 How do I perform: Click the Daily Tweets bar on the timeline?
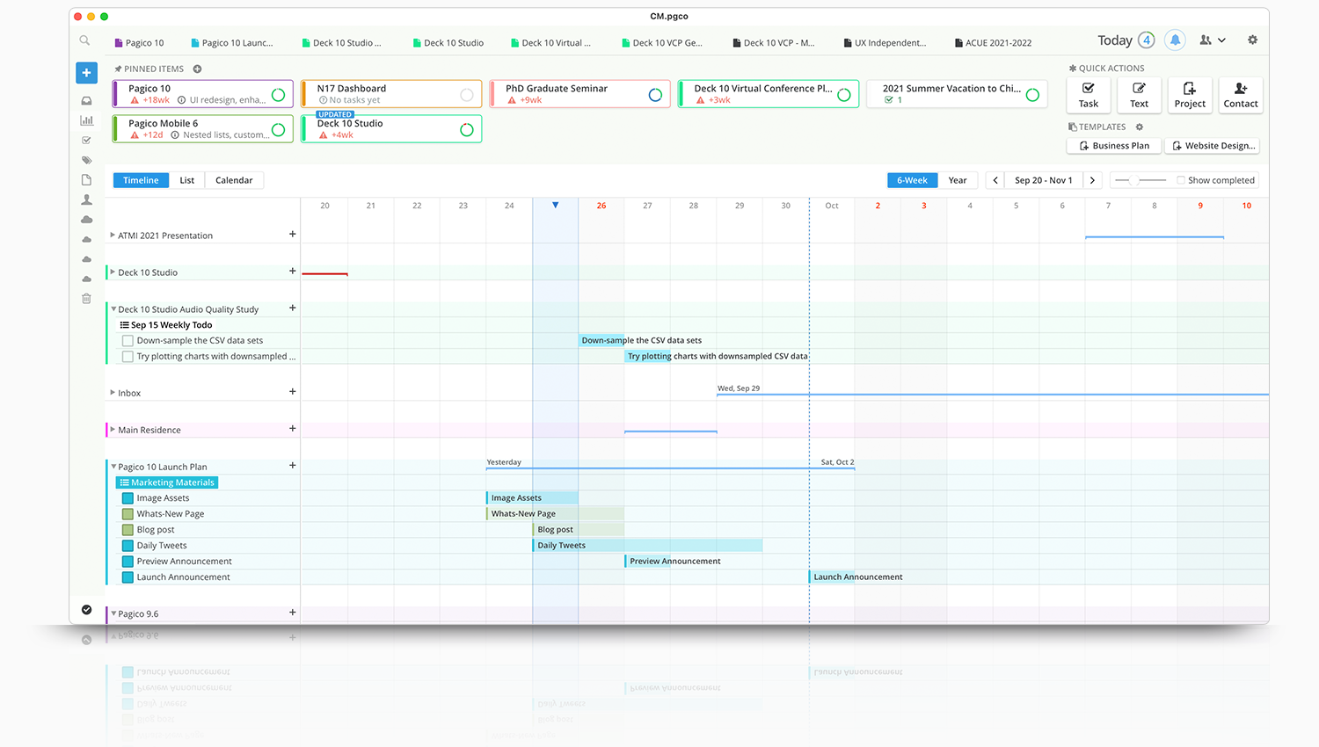click(x=648, y=546)
